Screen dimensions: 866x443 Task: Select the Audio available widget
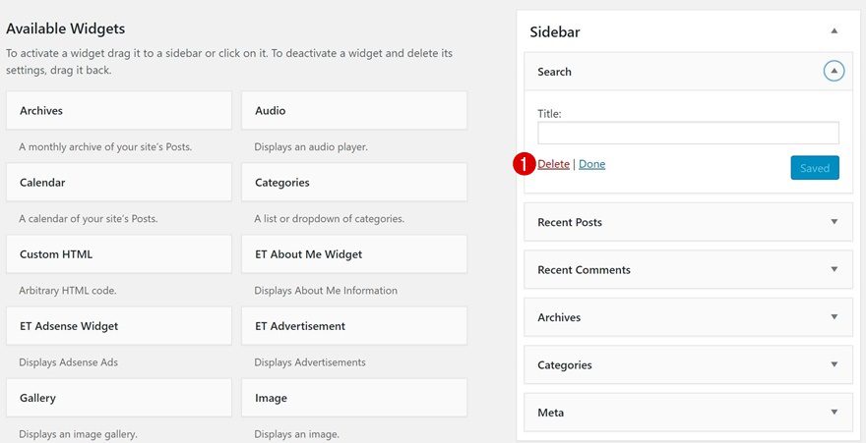353,111
